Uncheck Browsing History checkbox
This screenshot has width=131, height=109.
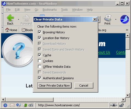click(40, 32)
